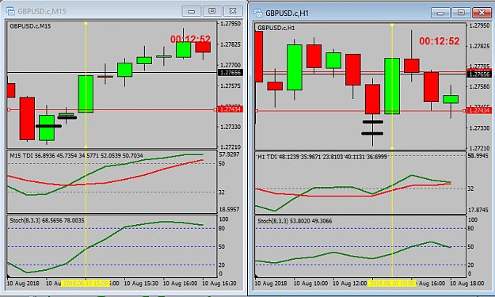Click 20 level on H1 Stoch scale
495x297 pixels.
click(470, 265)
